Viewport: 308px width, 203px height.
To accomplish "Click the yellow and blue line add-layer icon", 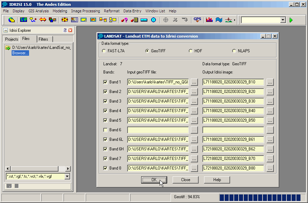I will click(x=33, y=20).
